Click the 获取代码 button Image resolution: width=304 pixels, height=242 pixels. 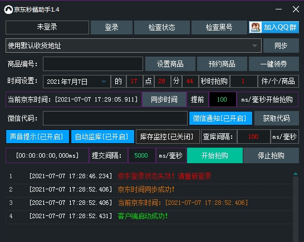coord(277,118)
